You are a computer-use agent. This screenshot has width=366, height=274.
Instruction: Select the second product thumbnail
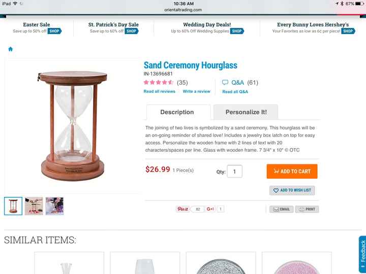[x=34, y=206]
